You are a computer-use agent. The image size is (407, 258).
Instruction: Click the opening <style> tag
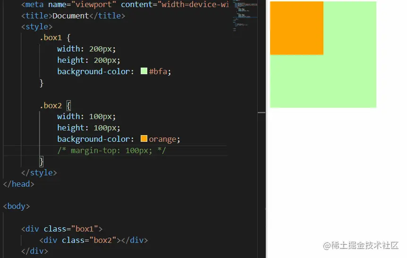37,27
